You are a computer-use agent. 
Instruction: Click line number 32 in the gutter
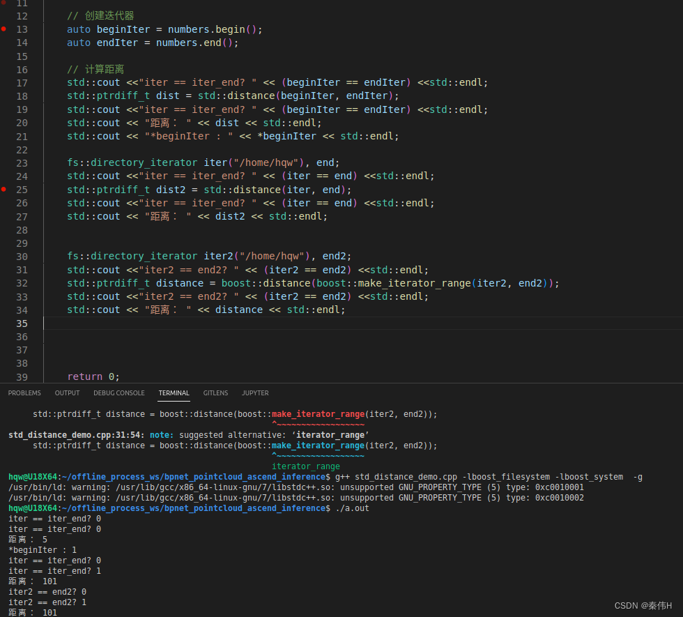[22, 283]
